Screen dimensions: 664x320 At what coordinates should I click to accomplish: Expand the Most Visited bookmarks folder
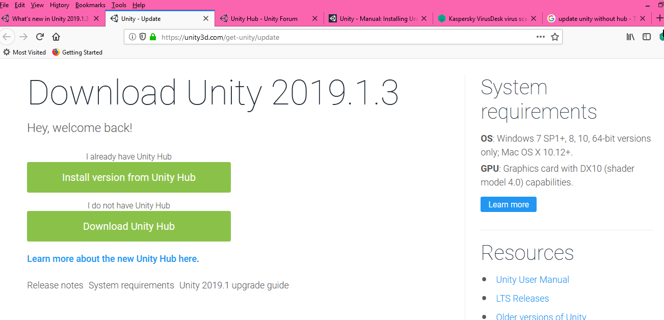coord(24,52)
